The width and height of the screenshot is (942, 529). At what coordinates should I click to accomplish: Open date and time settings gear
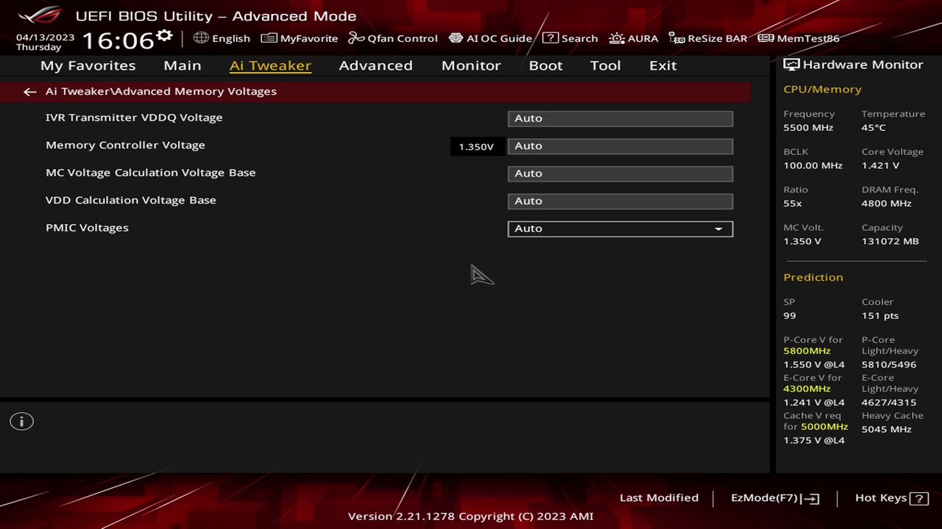164,35
